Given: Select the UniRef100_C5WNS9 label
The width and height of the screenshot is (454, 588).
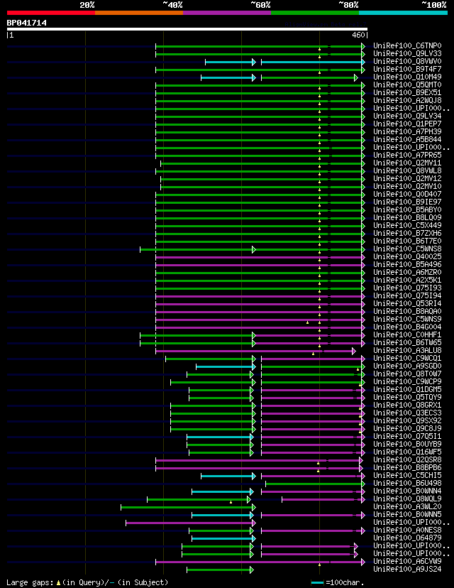Looking at the screenshot, I should 407,319.
